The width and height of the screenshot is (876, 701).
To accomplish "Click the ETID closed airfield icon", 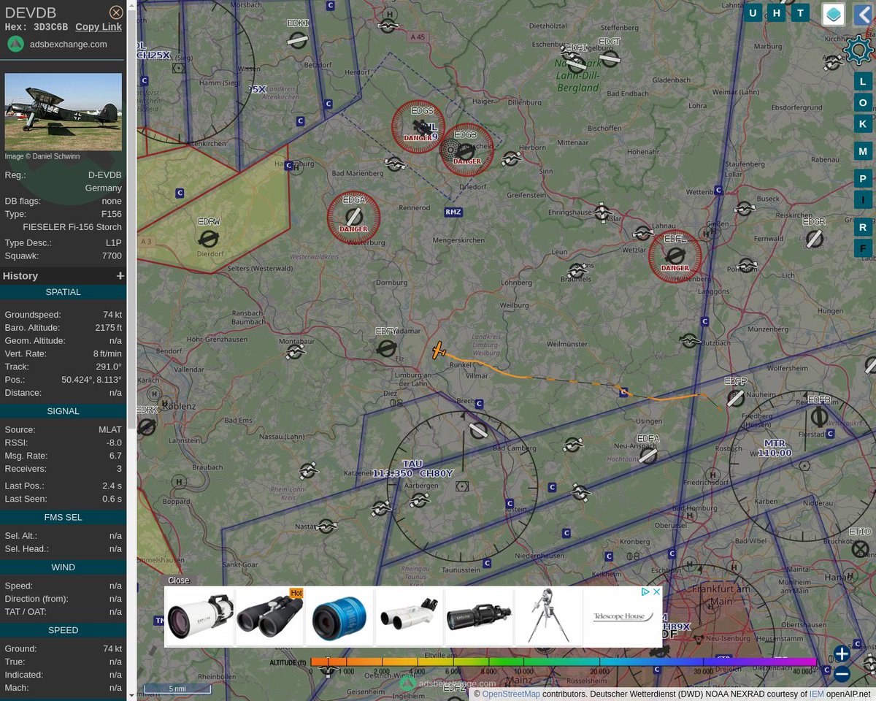I will (x=861, y=548).
